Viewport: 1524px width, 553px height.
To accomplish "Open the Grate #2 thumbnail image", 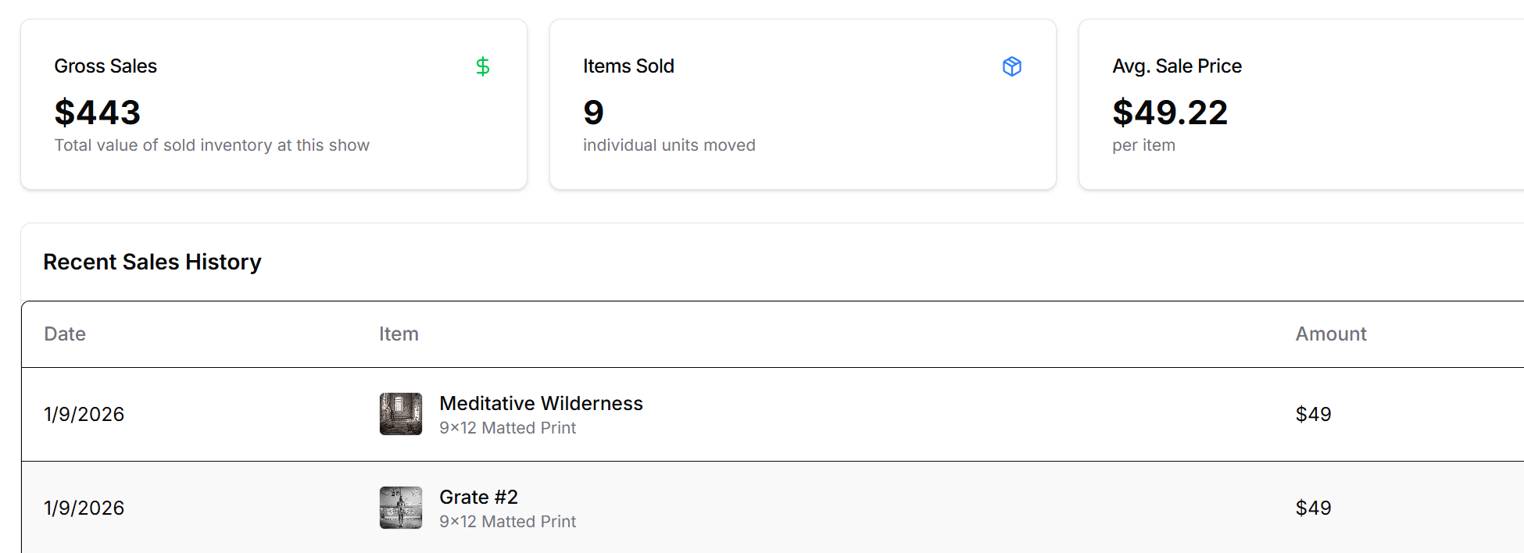I will (401, 508).
